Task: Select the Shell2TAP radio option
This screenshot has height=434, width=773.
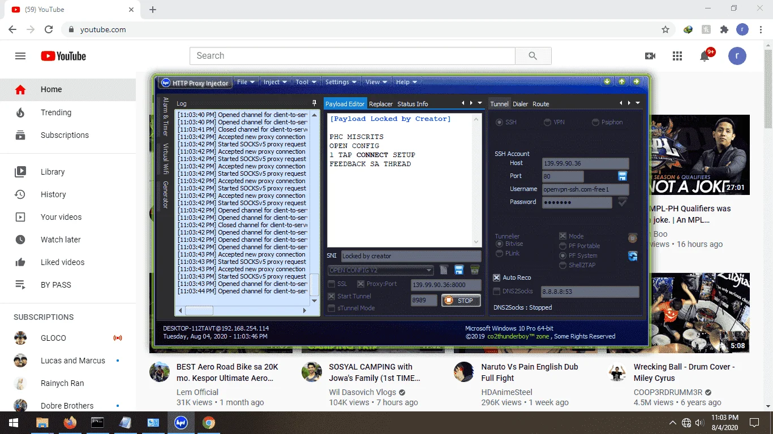Action: coord(562,265)
